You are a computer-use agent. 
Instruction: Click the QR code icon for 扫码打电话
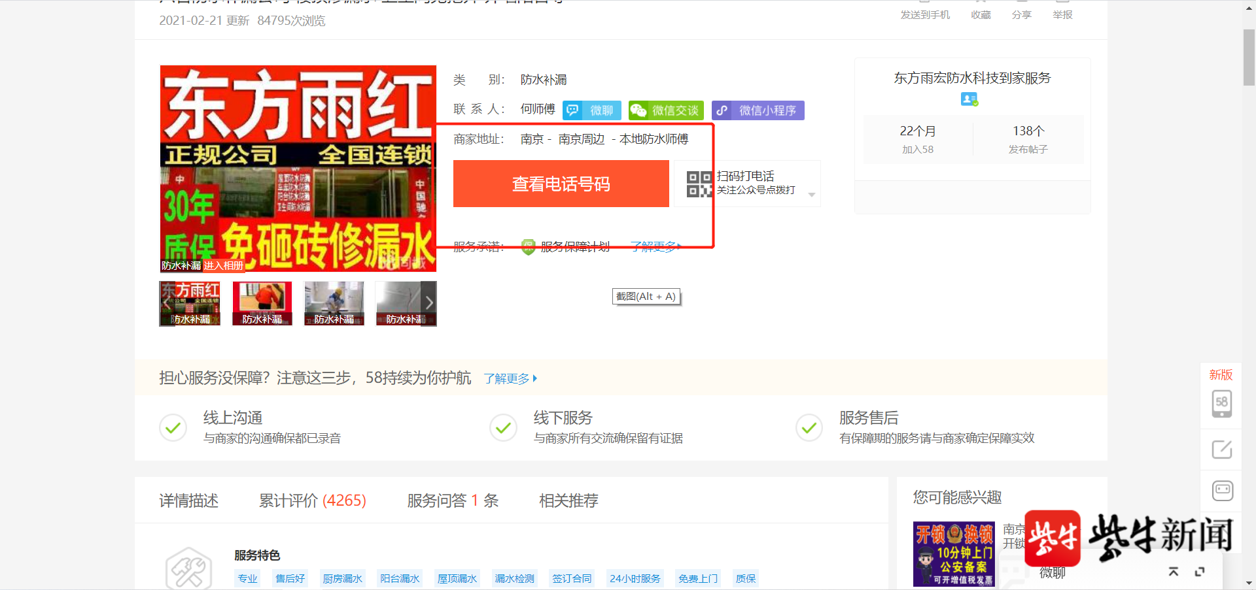click(699, 184)
